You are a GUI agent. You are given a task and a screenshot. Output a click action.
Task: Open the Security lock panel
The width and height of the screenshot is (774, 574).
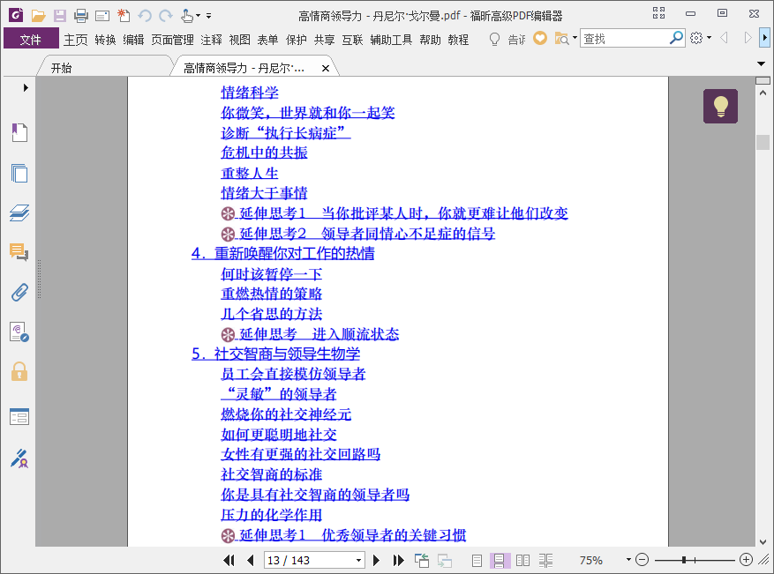pyautogui.click(x=19, y=371)
